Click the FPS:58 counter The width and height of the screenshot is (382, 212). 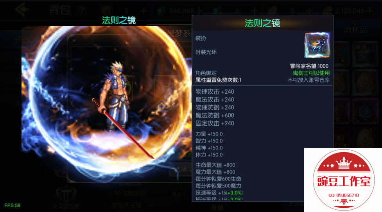click(x=13, y=205)
